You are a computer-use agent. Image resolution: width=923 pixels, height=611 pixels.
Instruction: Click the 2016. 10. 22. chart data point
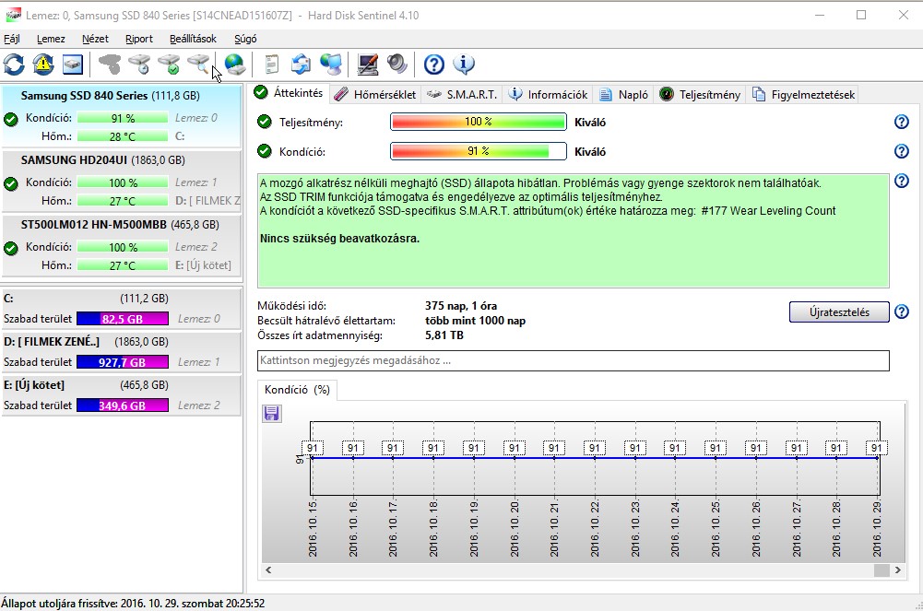coord(595,457)
